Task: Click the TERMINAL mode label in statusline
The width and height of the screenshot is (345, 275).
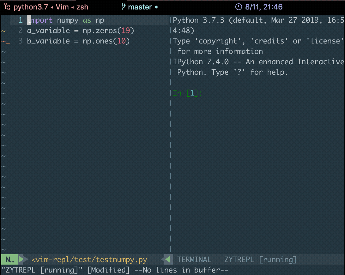Action: 194,260
